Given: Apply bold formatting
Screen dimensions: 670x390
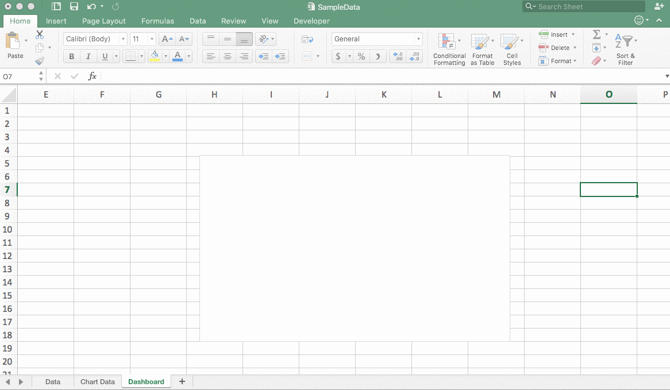Looking at the screenshot, I should coord(71,56).
